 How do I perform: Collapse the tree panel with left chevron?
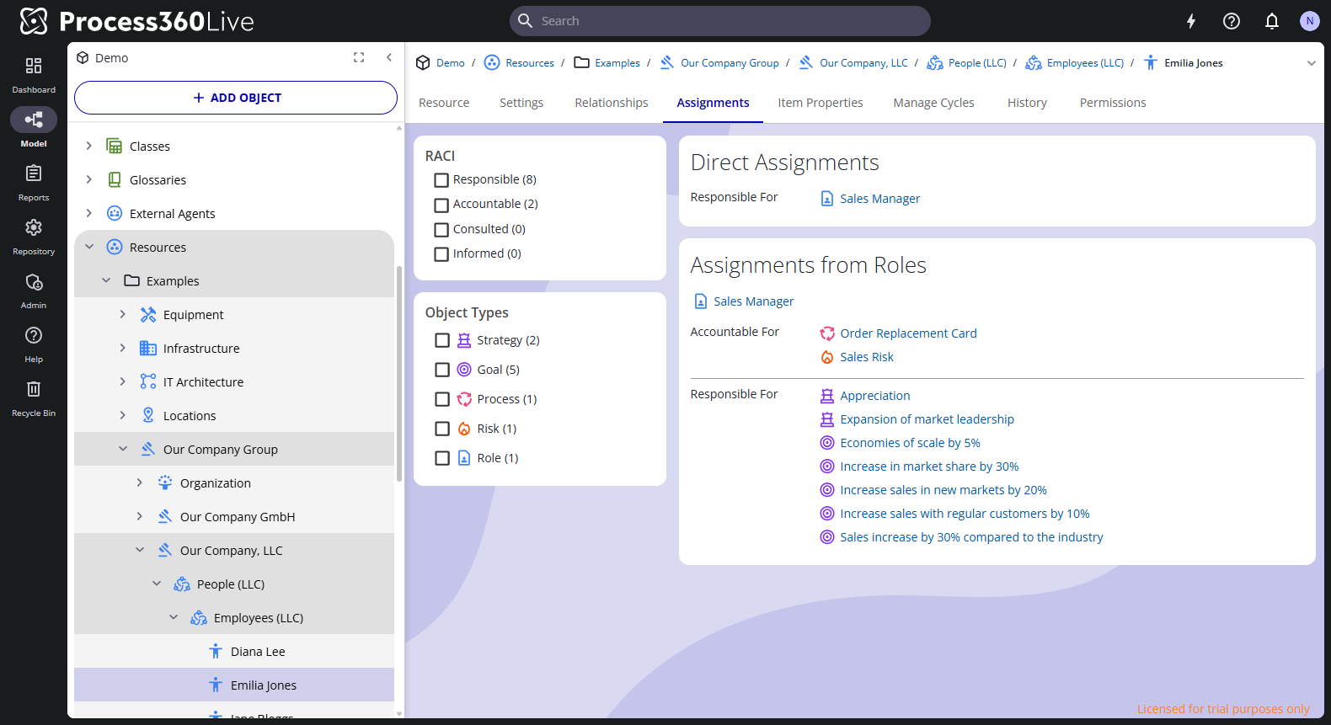click(x=389, y=57)
